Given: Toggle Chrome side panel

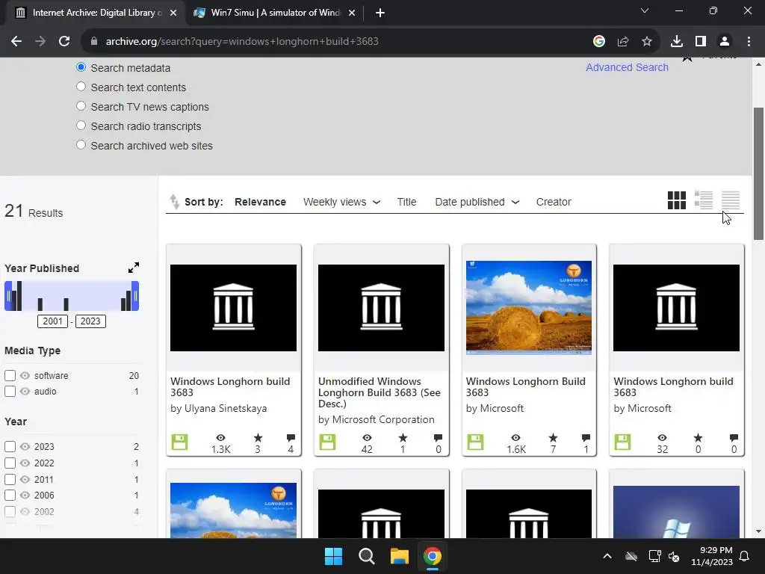Looking at the screenshot, I should point(701,42).
